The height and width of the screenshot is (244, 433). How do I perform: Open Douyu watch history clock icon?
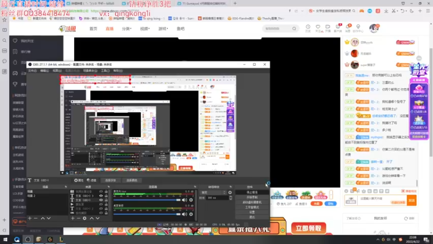click(308, 28)
